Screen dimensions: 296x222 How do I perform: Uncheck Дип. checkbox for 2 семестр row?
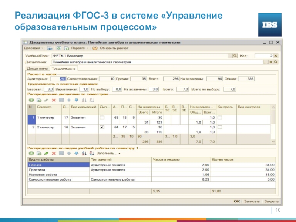(x=102, y=127)
